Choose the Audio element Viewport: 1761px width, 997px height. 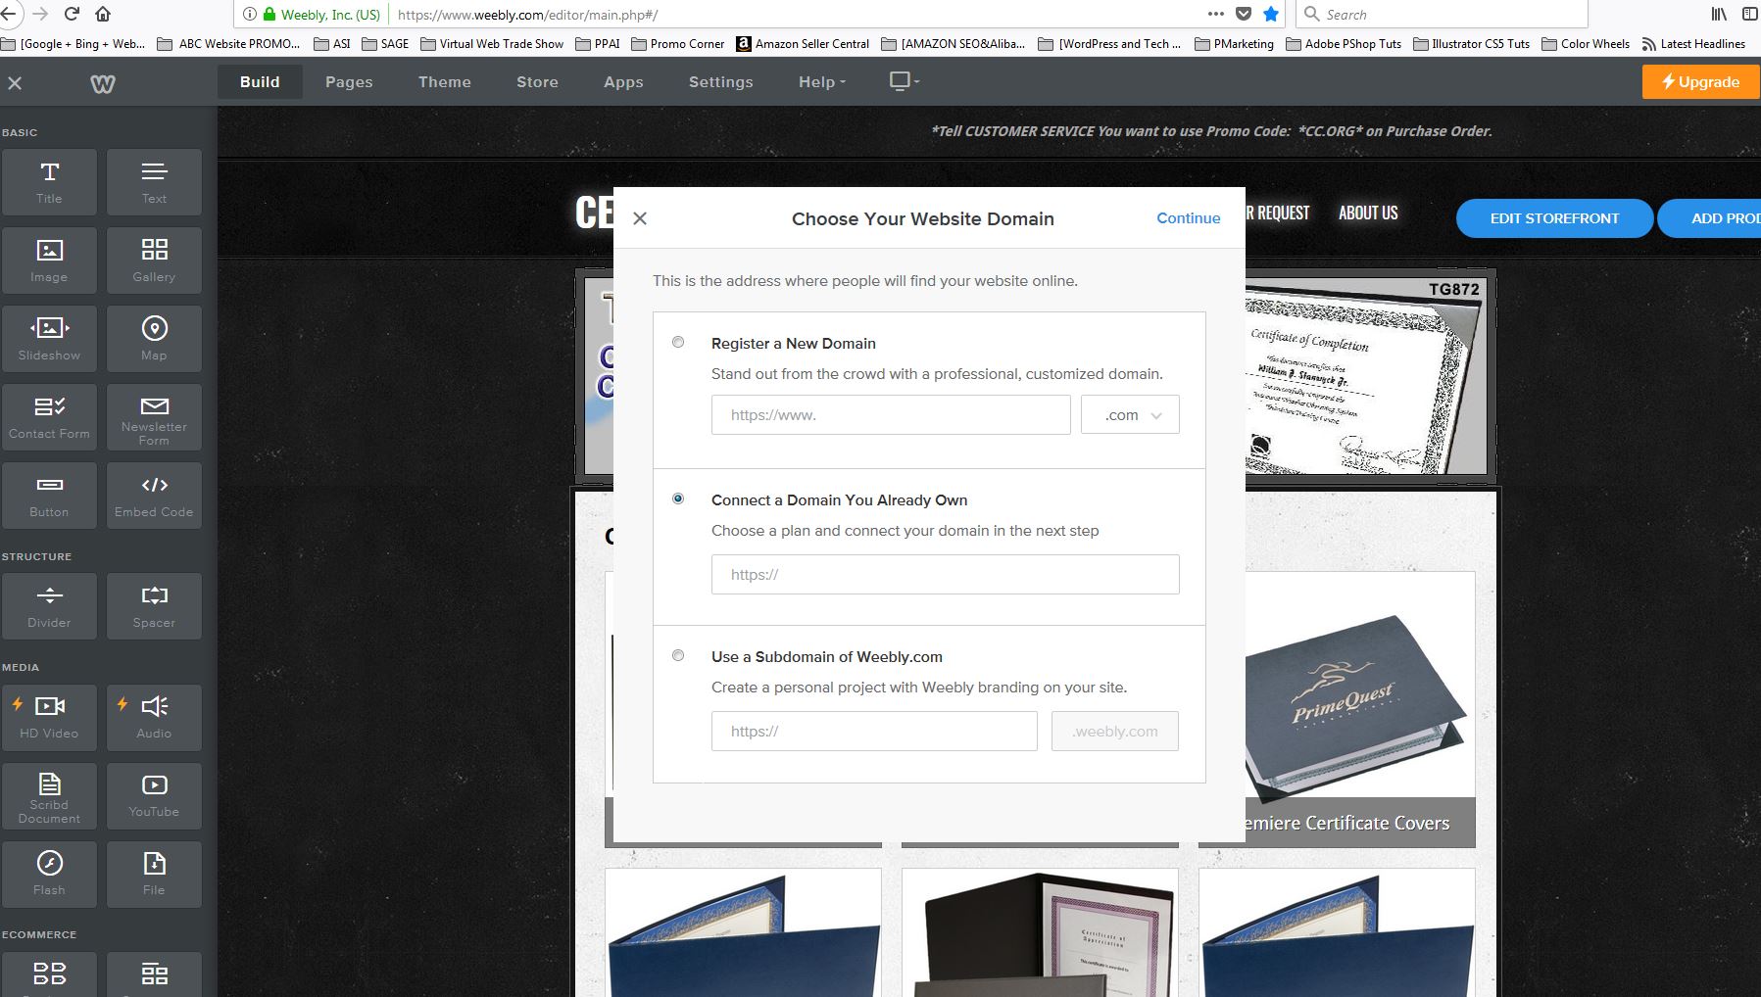coord(154,717)
